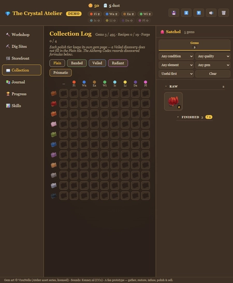This screenshot has width=233, height=283.
Task: Clear the satchel filters
Action: (x=213, y=73)
